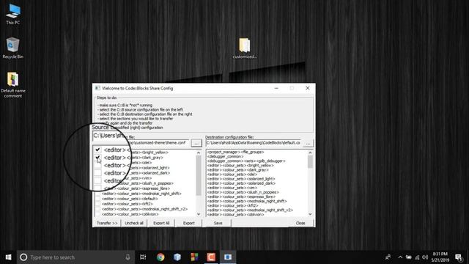This screenshot has height=264, width=469.
Task: Open Task View on the taskbar
Action: pyautogui.click(x=143, y=257)
